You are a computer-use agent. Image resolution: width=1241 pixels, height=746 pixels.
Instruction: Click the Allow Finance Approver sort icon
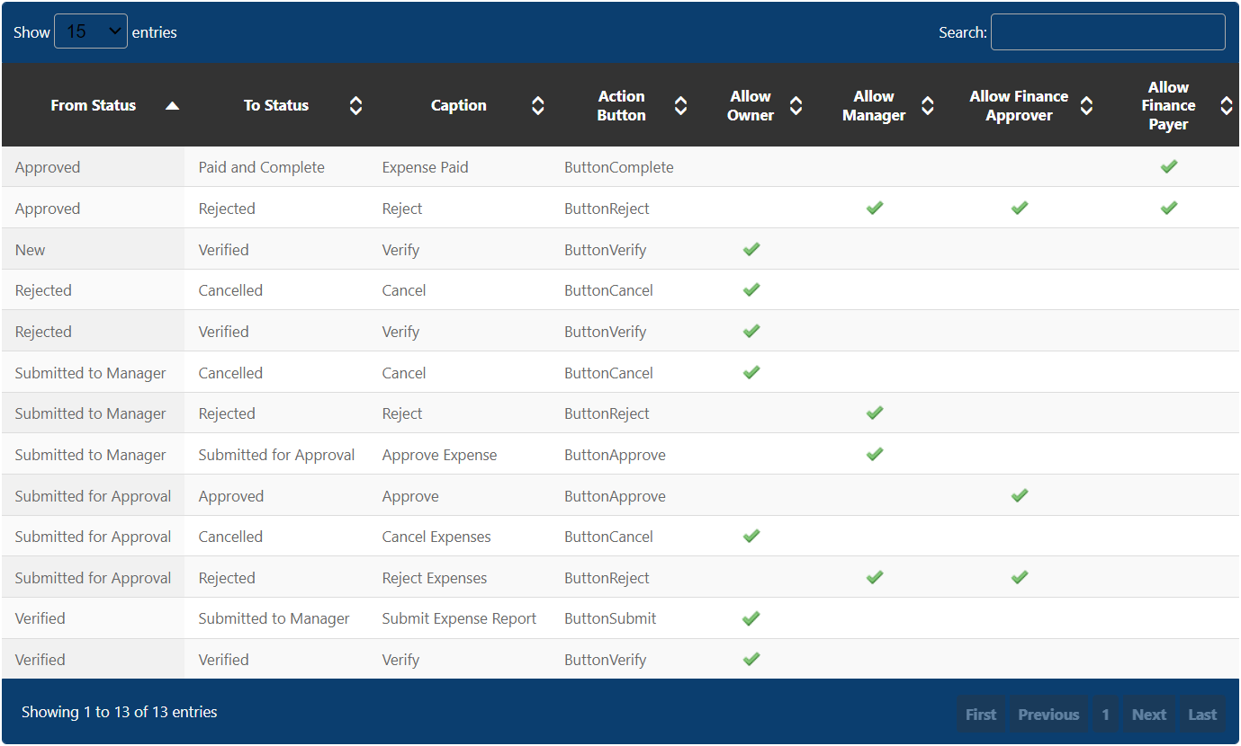(1086, 106)
